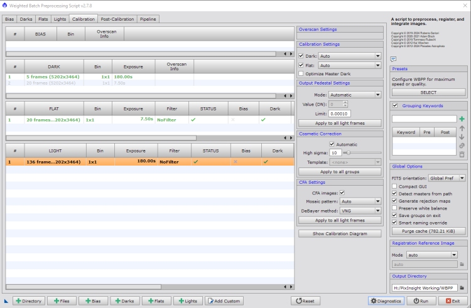Screen dimensions: 471x308
Task: Click the green plus to add grouping keyword
Action: (462, 119)
